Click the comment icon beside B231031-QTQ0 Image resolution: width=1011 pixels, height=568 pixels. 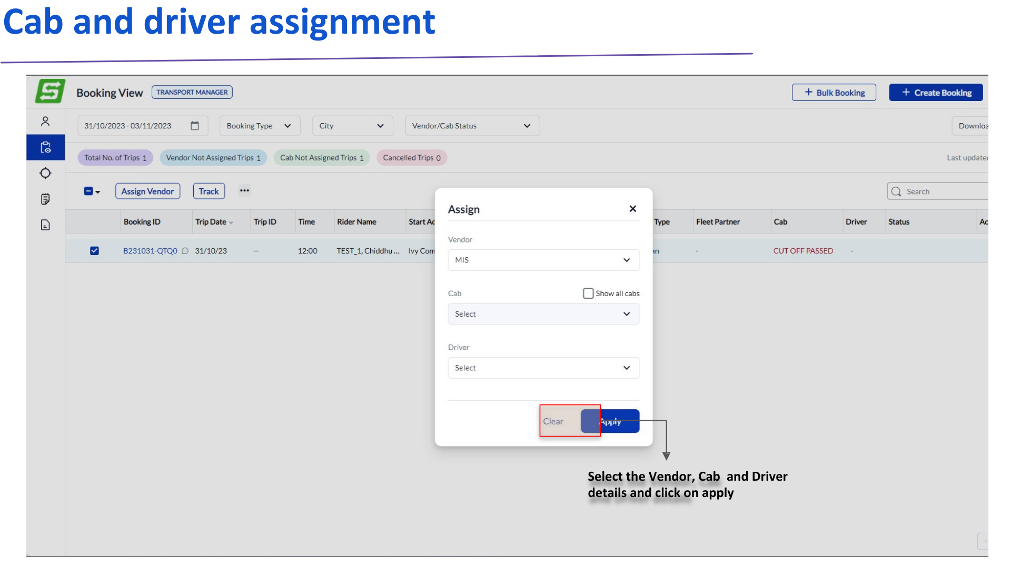(x=185, y=251)
